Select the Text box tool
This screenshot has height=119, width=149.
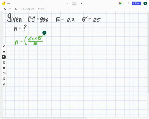[4, 79]
